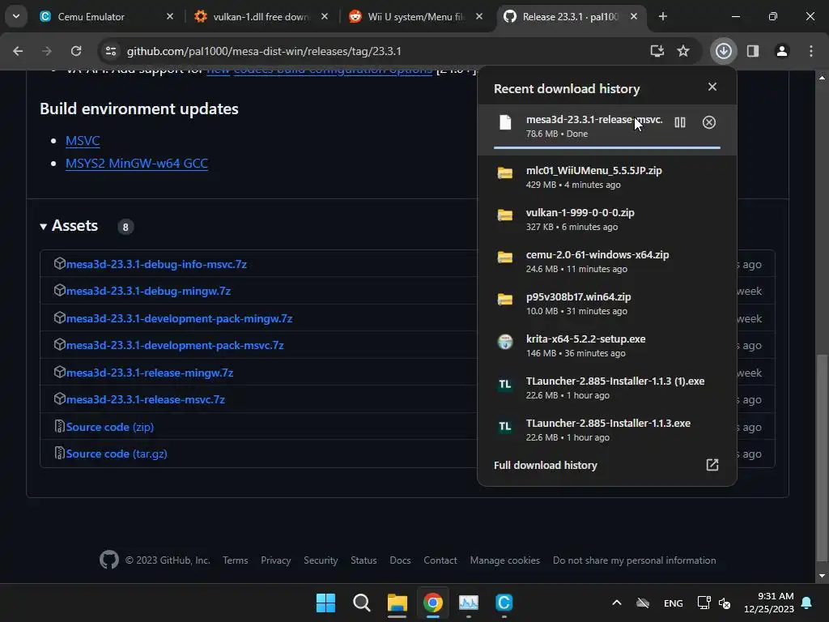
Task: View site information icon in address bar
Action: tap(111, 51)
